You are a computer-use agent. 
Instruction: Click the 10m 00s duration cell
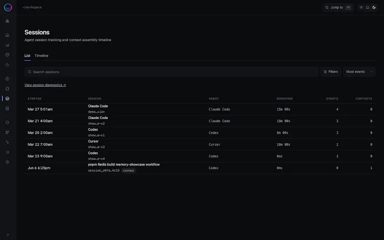(283, 144)
